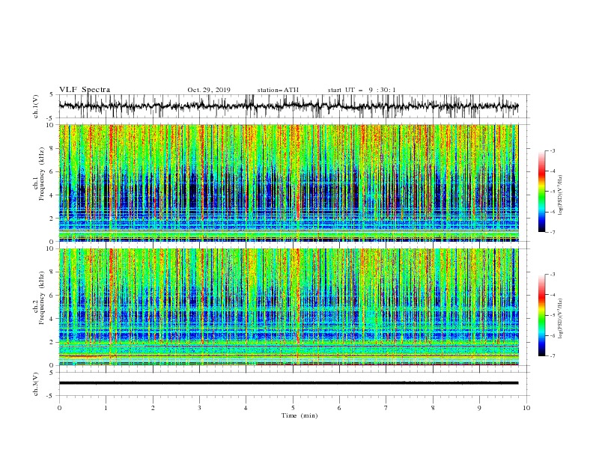Click the "8" tick on the time axis
The height and width of the screenshot is (458, 593).
coord(433,408)
